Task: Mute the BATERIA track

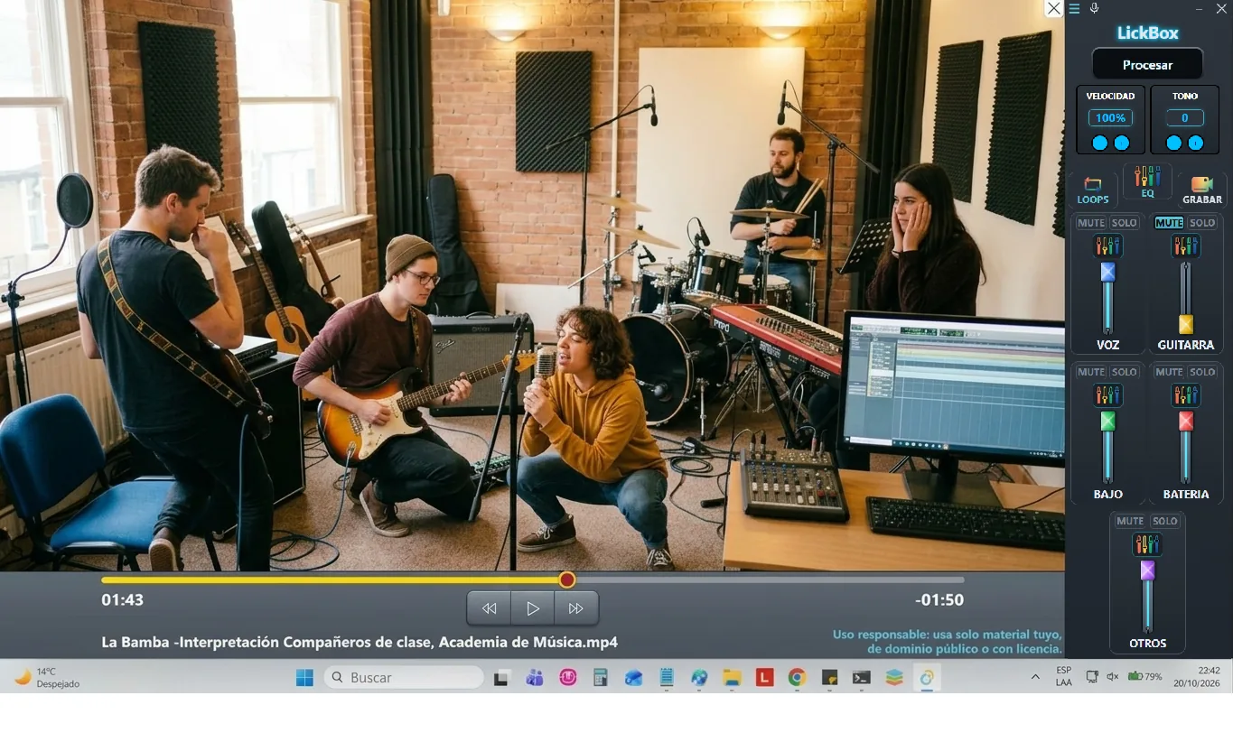Action: pos(1169,372)
